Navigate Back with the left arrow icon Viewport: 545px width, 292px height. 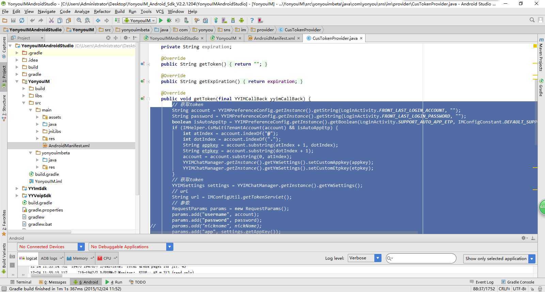(x=98, y=20)
